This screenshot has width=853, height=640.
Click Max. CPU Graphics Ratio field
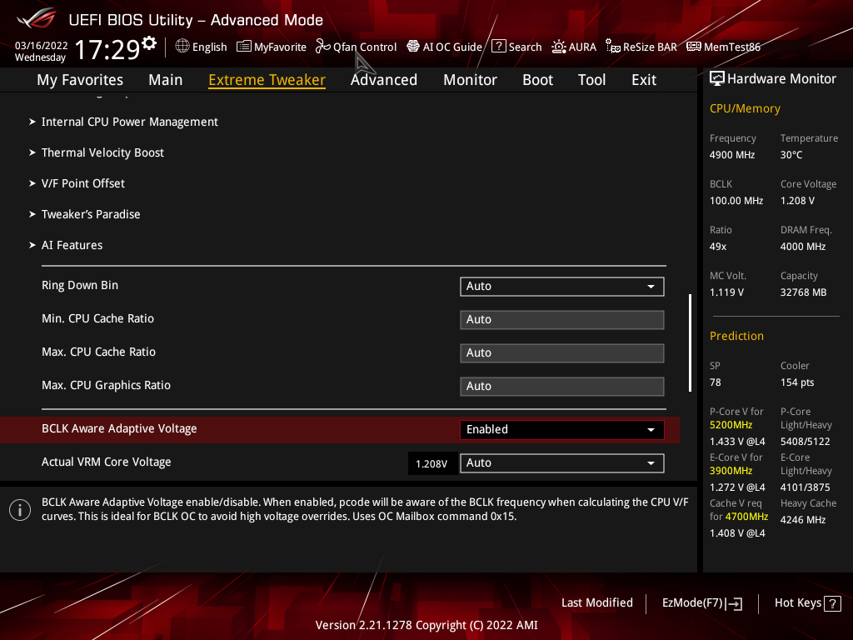[562, 387]
